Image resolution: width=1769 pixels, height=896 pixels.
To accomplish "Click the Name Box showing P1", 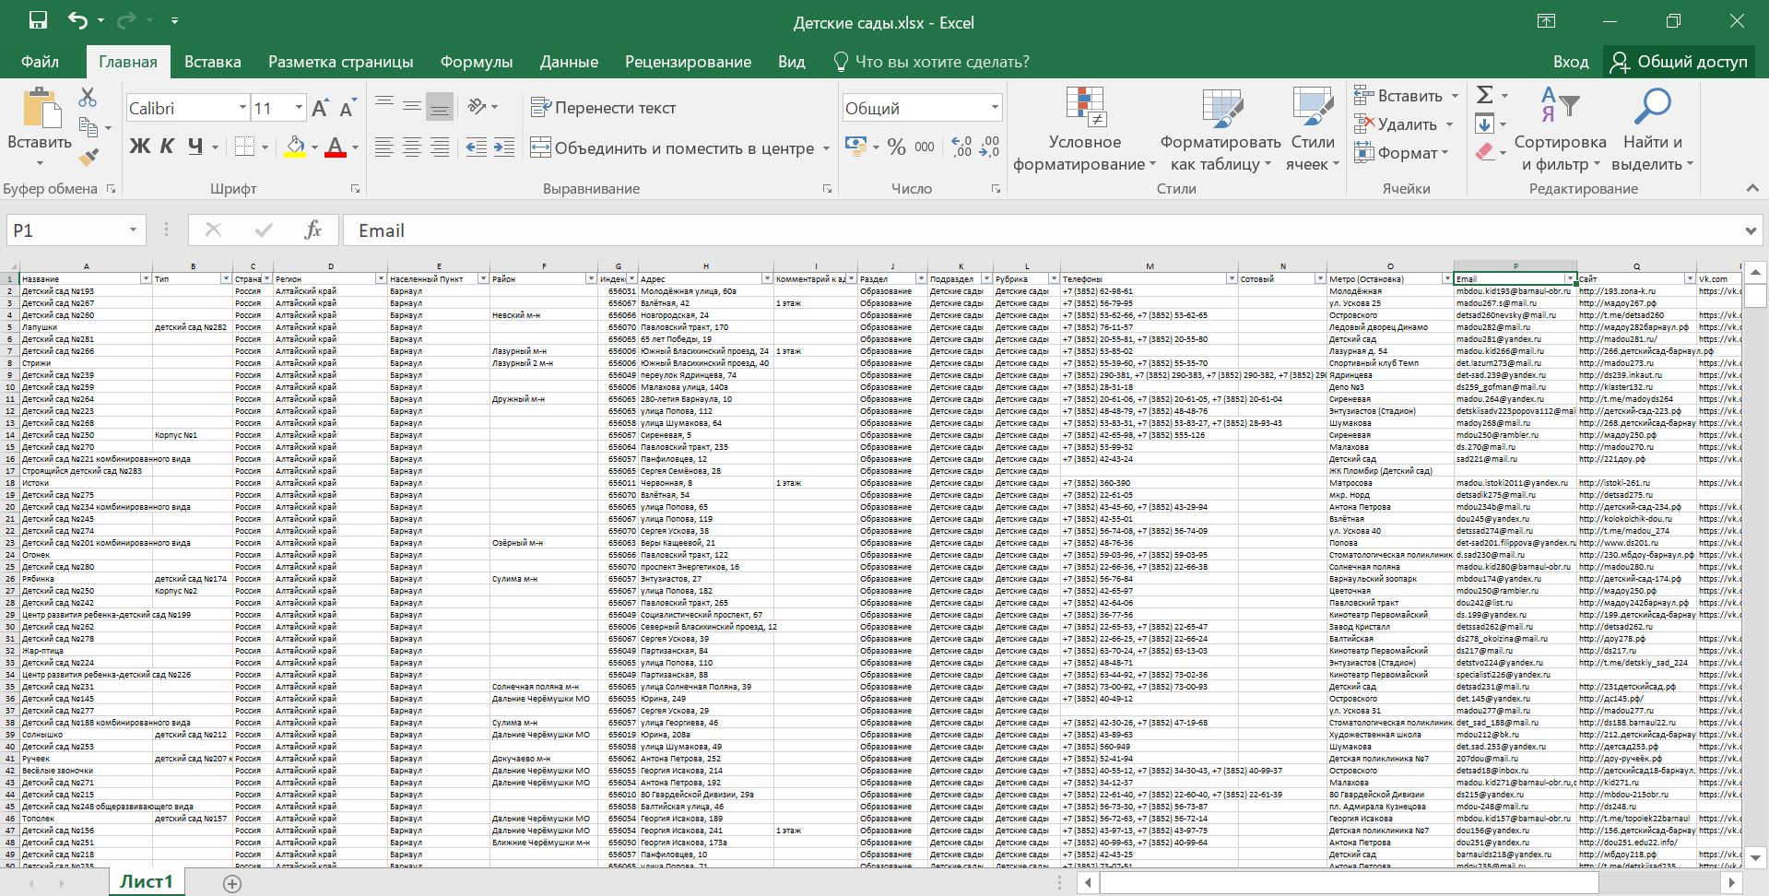I will 65,230.
